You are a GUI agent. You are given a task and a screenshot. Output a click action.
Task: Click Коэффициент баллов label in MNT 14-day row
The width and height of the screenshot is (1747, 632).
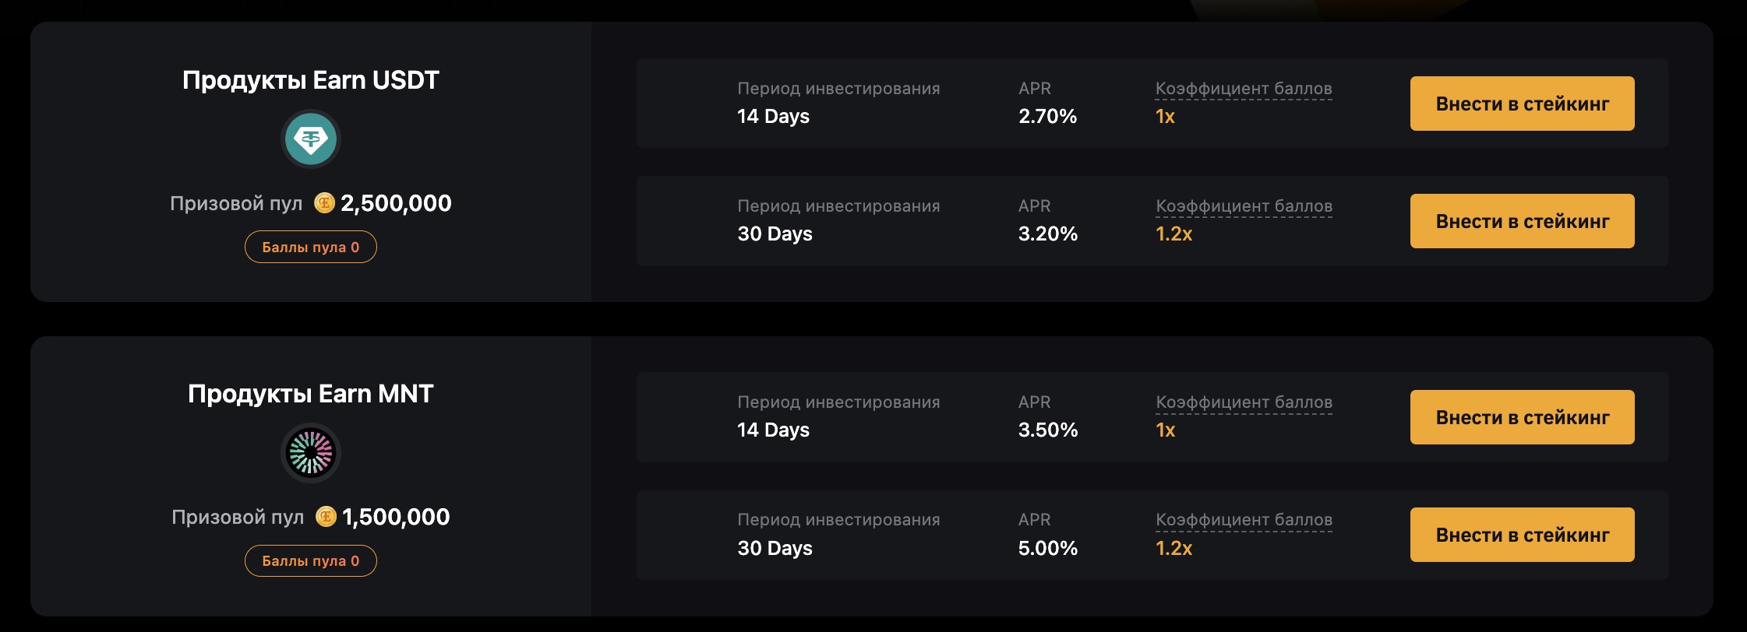pos(1244,402)
